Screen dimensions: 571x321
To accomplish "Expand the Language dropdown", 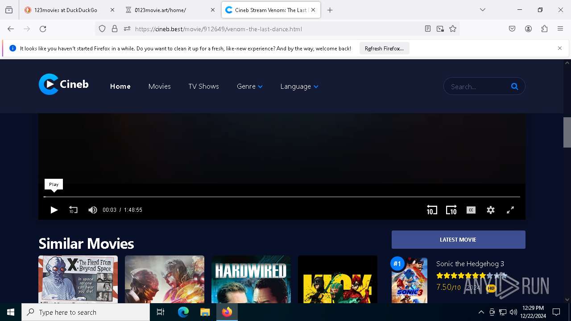I will coord(299,86).
